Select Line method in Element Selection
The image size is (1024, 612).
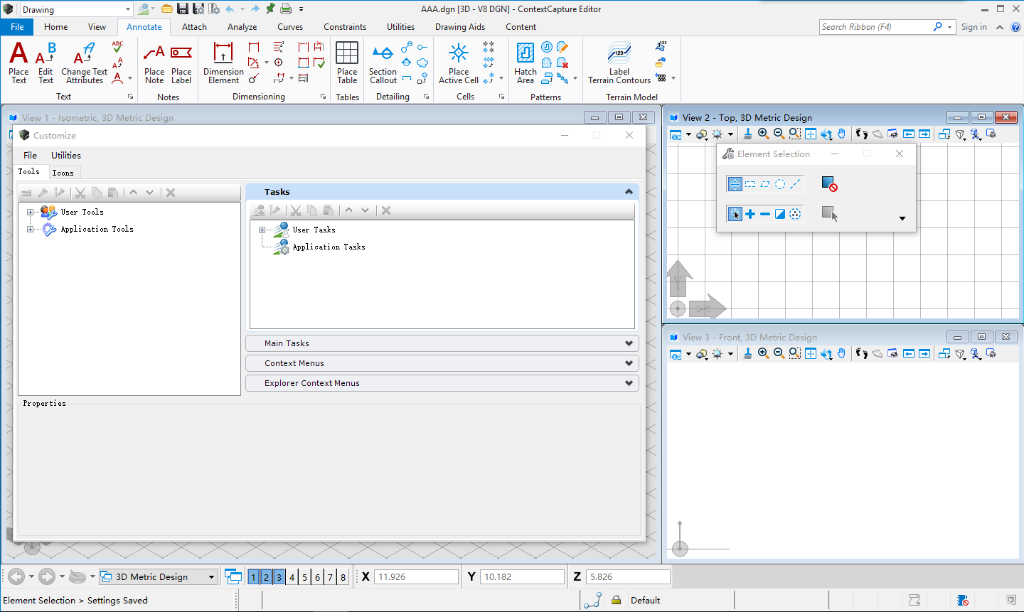coord(795,184)
